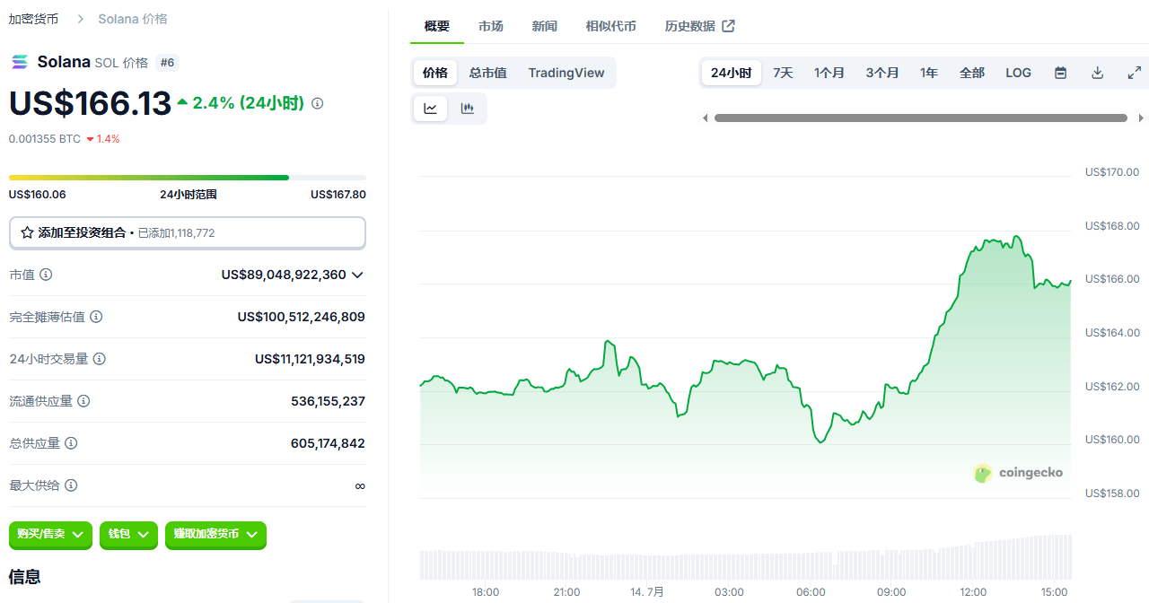Click the coingecko logo on chart
The height and width of the screenshot is (603, 1149).
click(1018, 473)
